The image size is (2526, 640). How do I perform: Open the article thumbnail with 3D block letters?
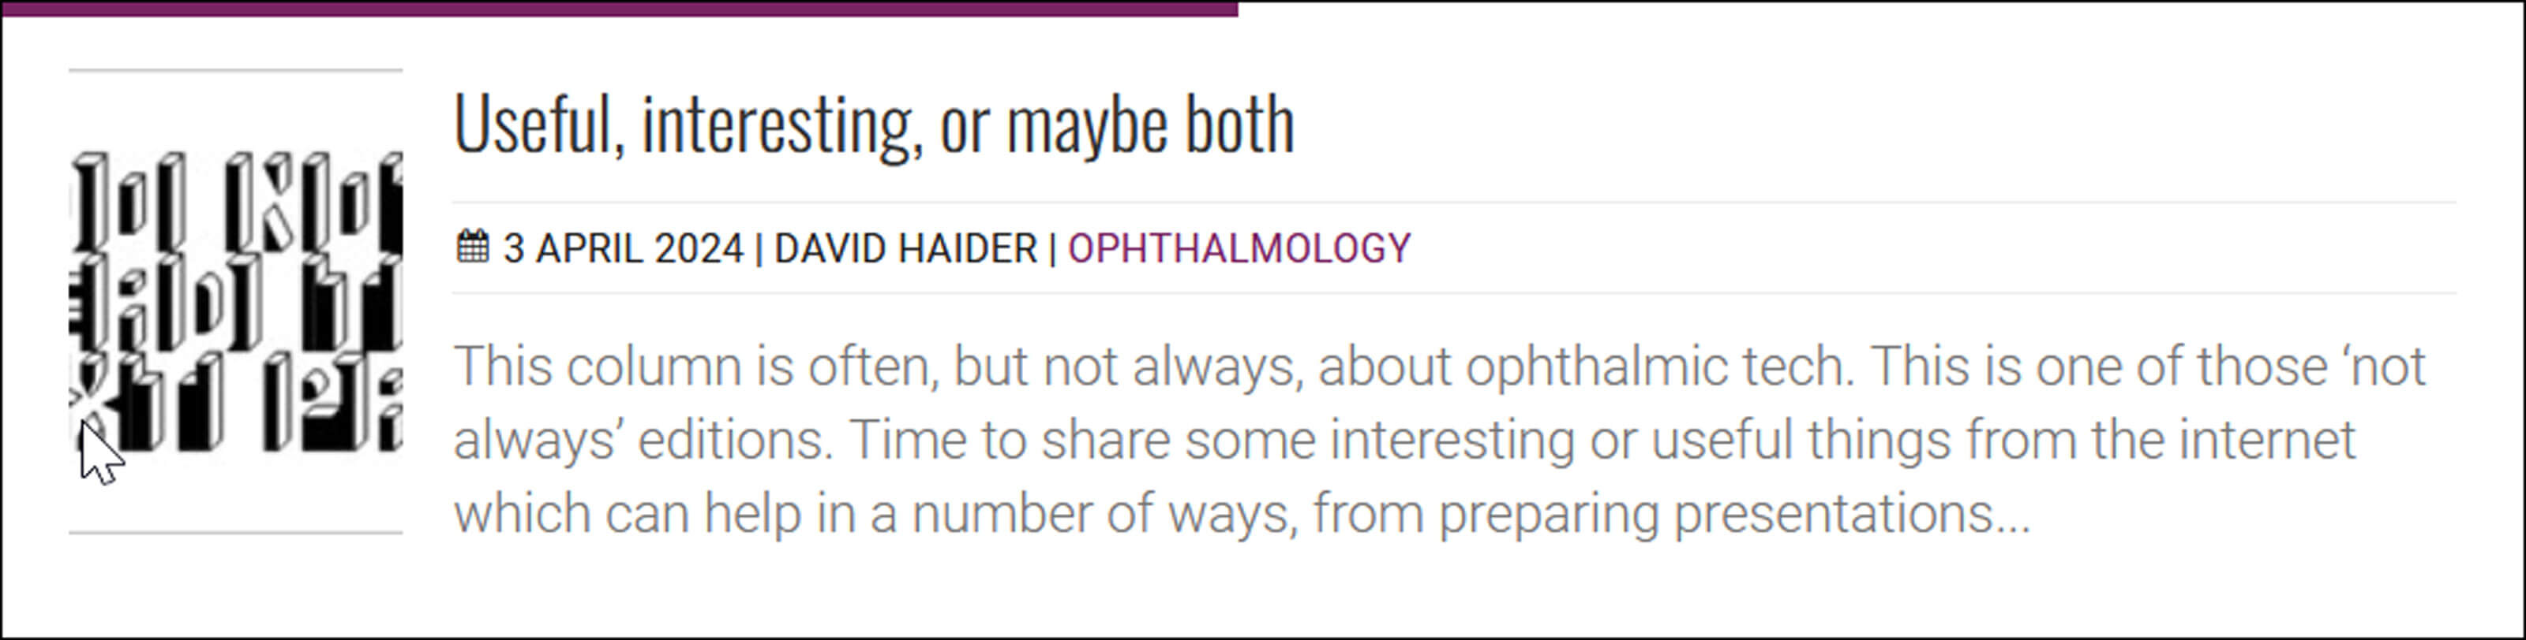[235, 301]
